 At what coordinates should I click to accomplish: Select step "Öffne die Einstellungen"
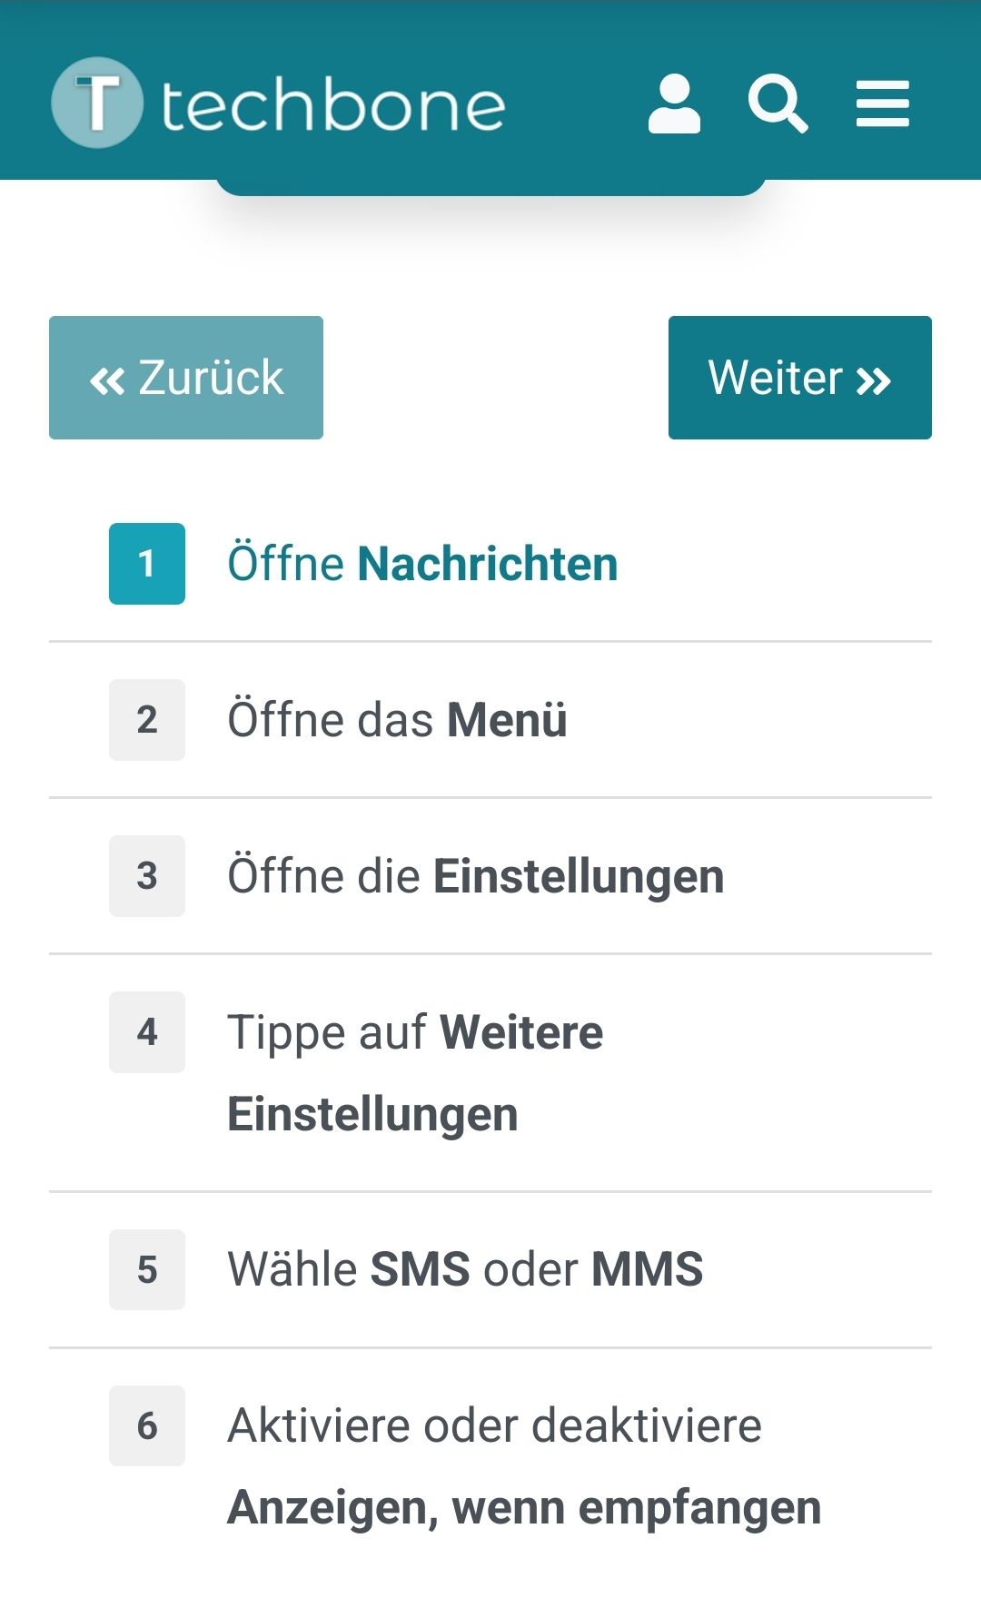coord(475,876)
